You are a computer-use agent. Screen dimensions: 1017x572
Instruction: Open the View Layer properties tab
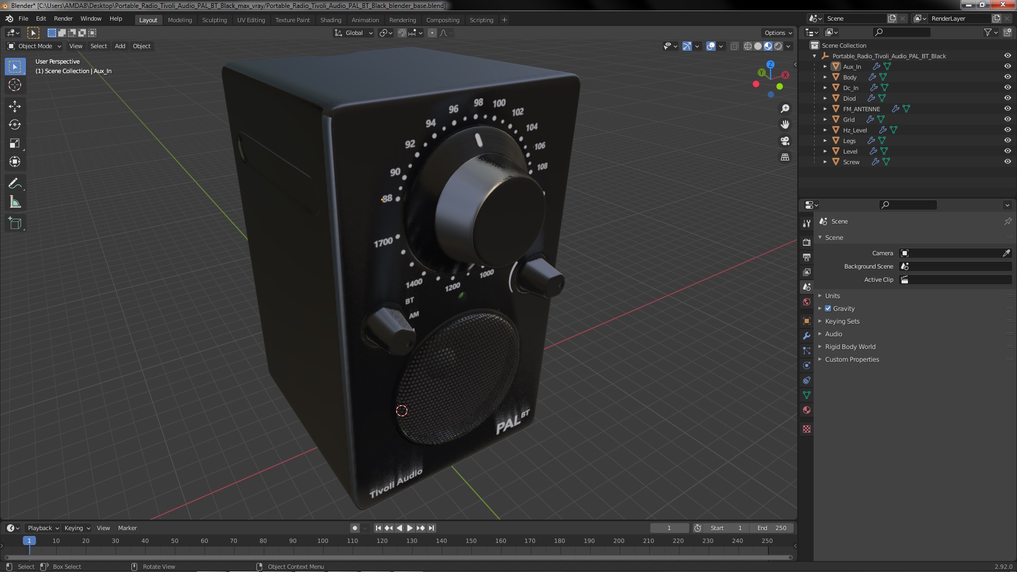807,272
